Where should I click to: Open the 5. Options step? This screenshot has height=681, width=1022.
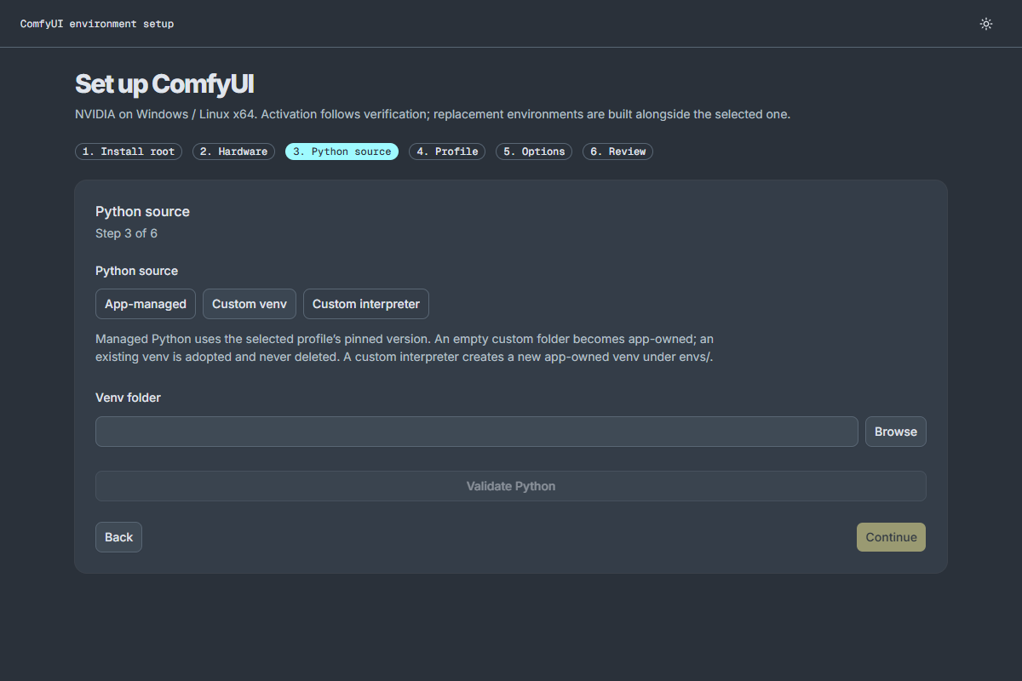[534, 152]
